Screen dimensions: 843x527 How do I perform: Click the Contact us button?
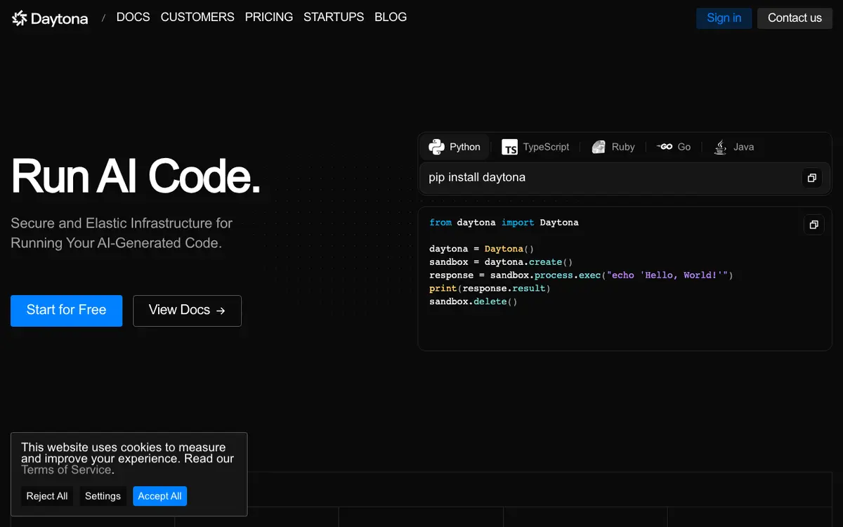point(795,18)
